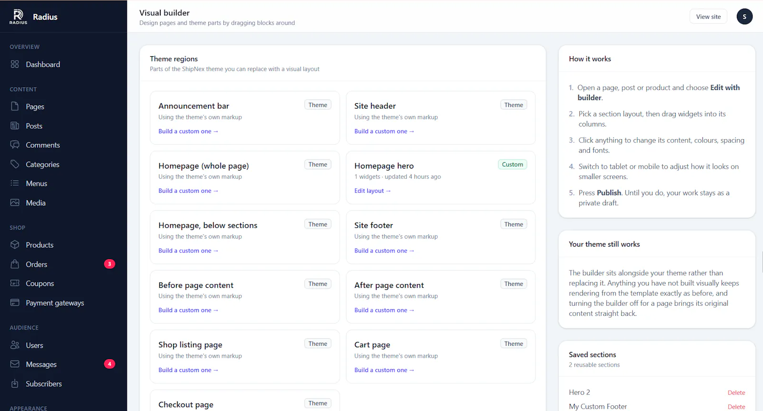Viewport: 763px width, 411px height.
Task: Click the Subscribers icon in sidebar
Action: 15,384
